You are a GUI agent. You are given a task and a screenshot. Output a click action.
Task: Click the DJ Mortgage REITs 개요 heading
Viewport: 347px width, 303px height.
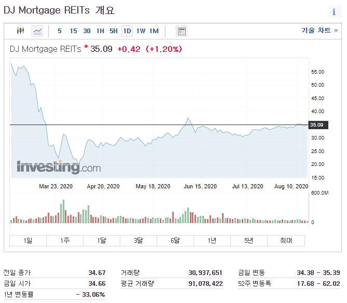59,10
